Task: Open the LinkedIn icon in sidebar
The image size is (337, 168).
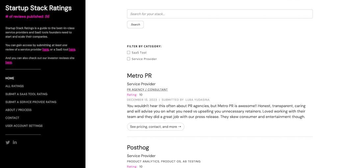Action: 15,142
